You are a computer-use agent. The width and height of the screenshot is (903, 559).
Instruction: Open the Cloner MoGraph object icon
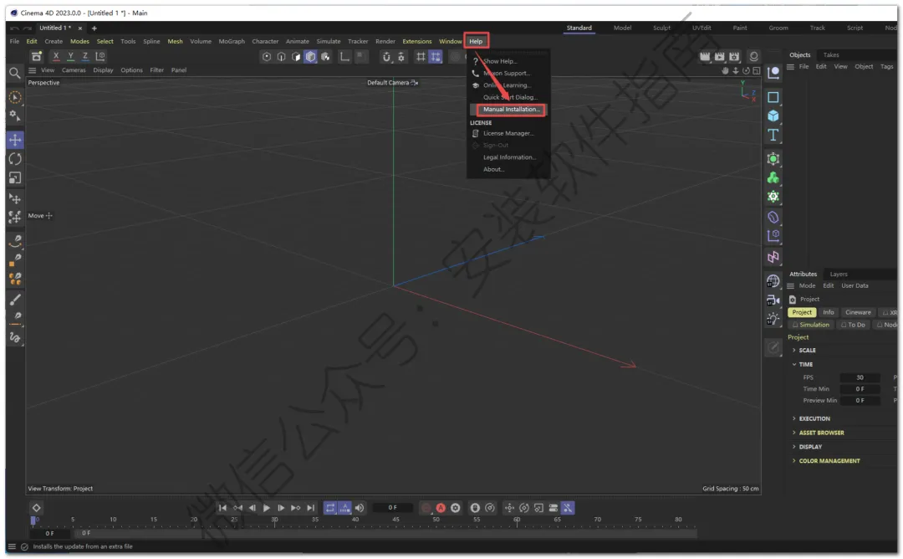(x=773, y=177)
